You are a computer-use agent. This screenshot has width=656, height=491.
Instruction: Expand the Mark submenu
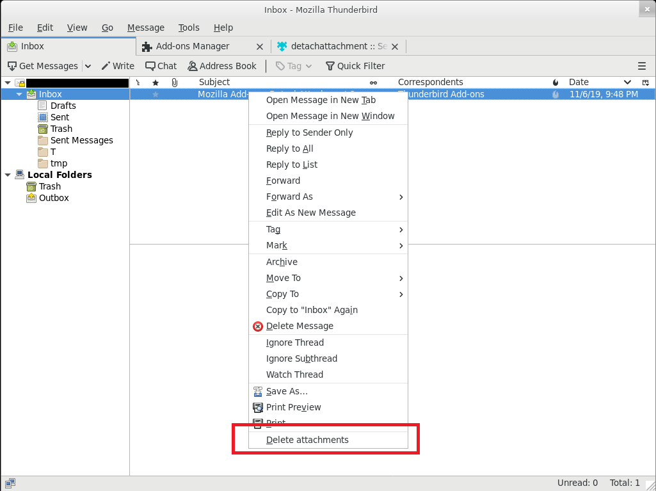328,245
